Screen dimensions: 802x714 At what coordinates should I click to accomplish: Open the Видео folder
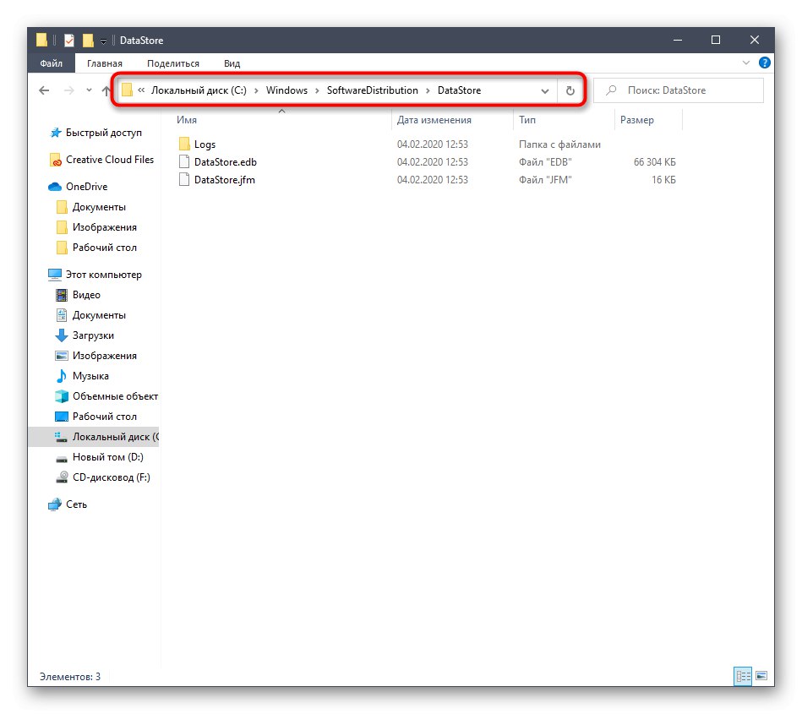tap(86, 295)
